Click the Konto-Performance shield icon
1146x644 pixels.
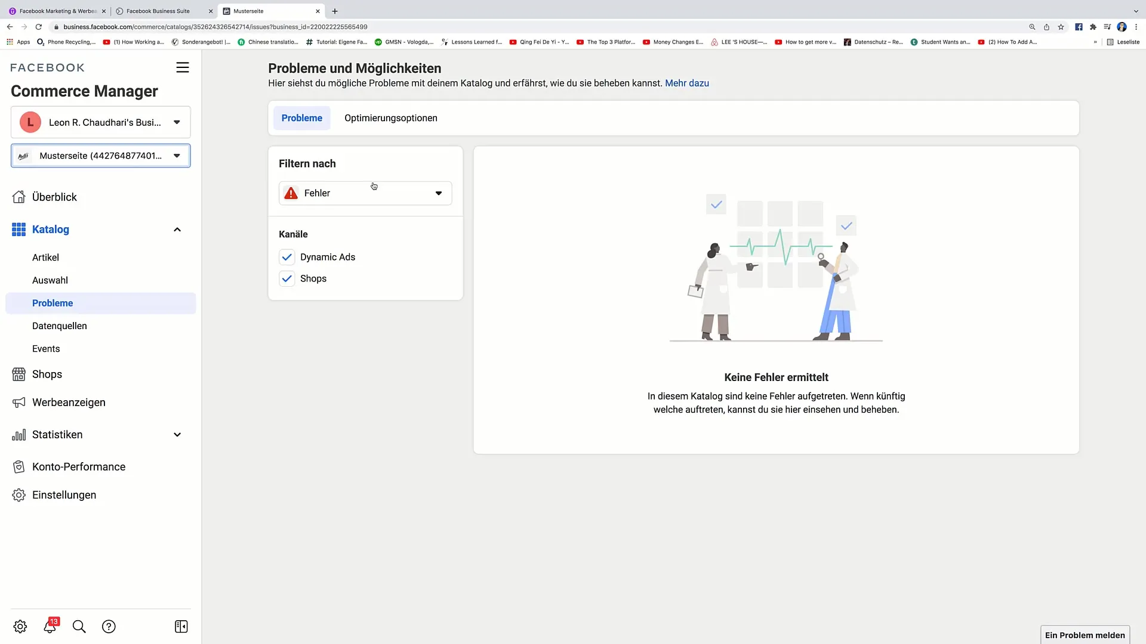tap(19, 467)
